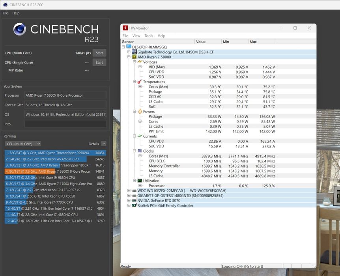Click the Utilization category icon
This screenshot has height=276, width=340.
pos(140,181)
